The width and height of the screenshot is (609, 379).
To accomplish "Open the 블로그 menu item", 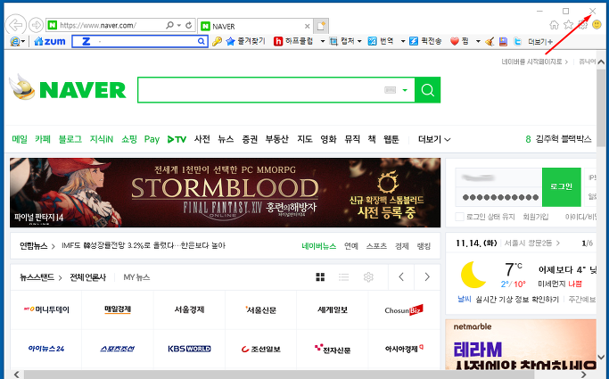I will point(70,139).
